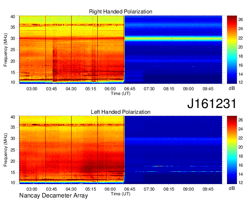The width and height of the screenshot is (247, 200).
Task: Click the 03:00 time tick of Left Handed plot
Action: click(x=32, y=189)
